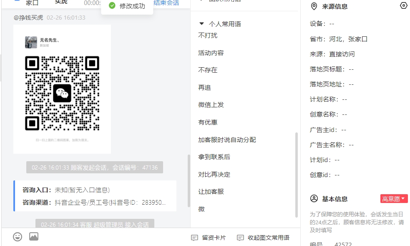Click the 超级管理员 接入会话 system message
This screenshot has height=246, width=410.
(x=95, y=224)
